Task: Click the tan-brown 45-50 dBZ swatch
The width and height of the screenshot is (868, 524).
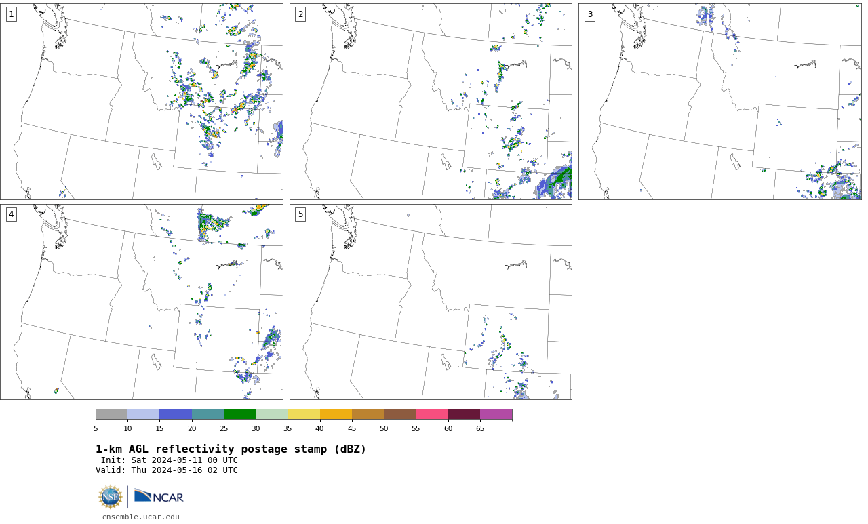Action: (x=368, y=414)
